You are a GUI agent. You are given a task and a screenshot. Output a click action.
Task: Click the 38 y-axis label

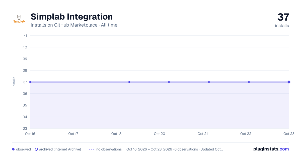[25, 70]
